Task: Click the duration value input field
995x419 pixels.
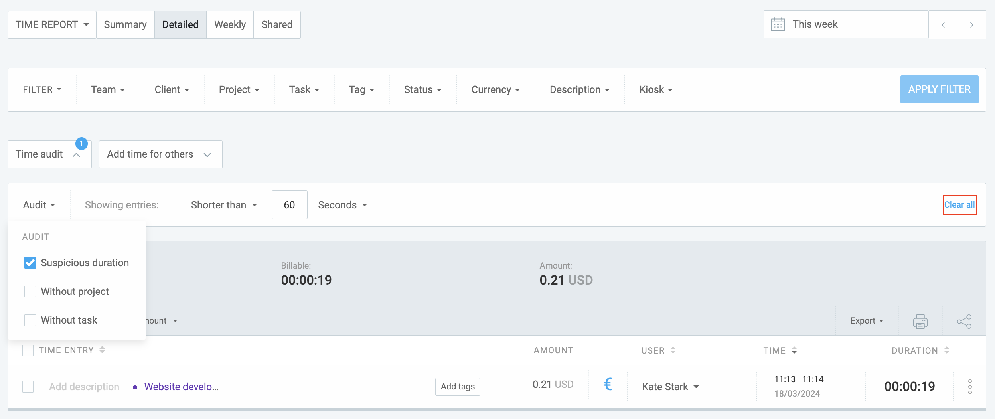Action: coord(289,205)
